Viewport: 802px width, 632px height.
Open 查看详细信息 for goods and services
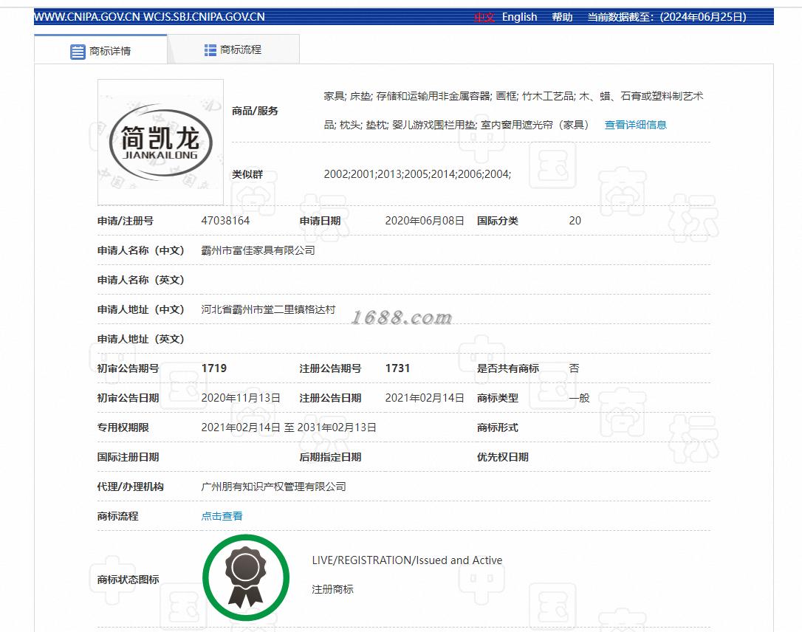pos(635,125)
